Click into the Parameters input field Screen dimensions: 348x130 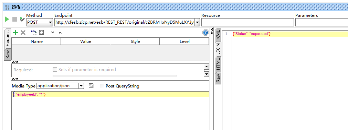(321, 22)
